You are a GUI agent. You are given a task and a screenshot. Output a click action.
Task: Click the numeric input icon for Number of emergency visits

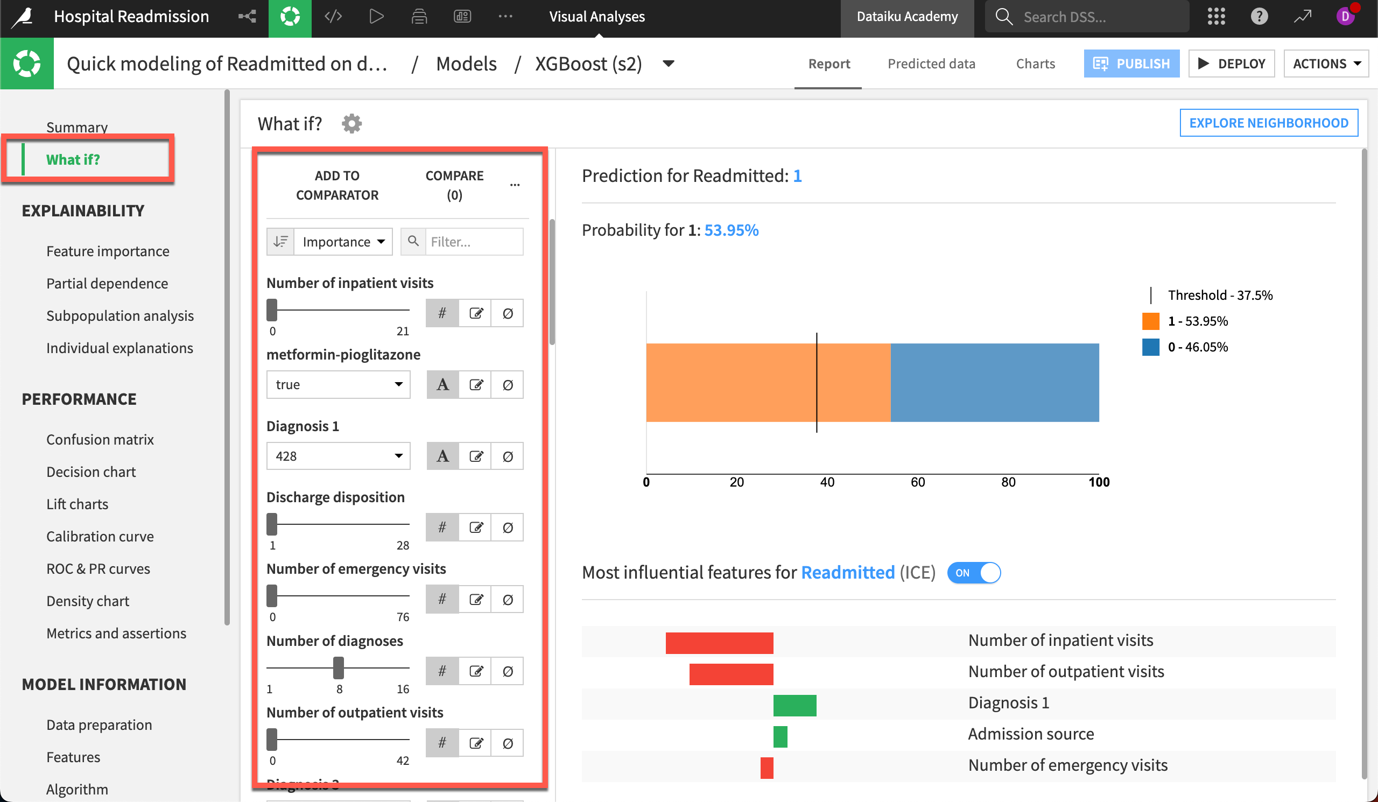[x=442, y=599]
